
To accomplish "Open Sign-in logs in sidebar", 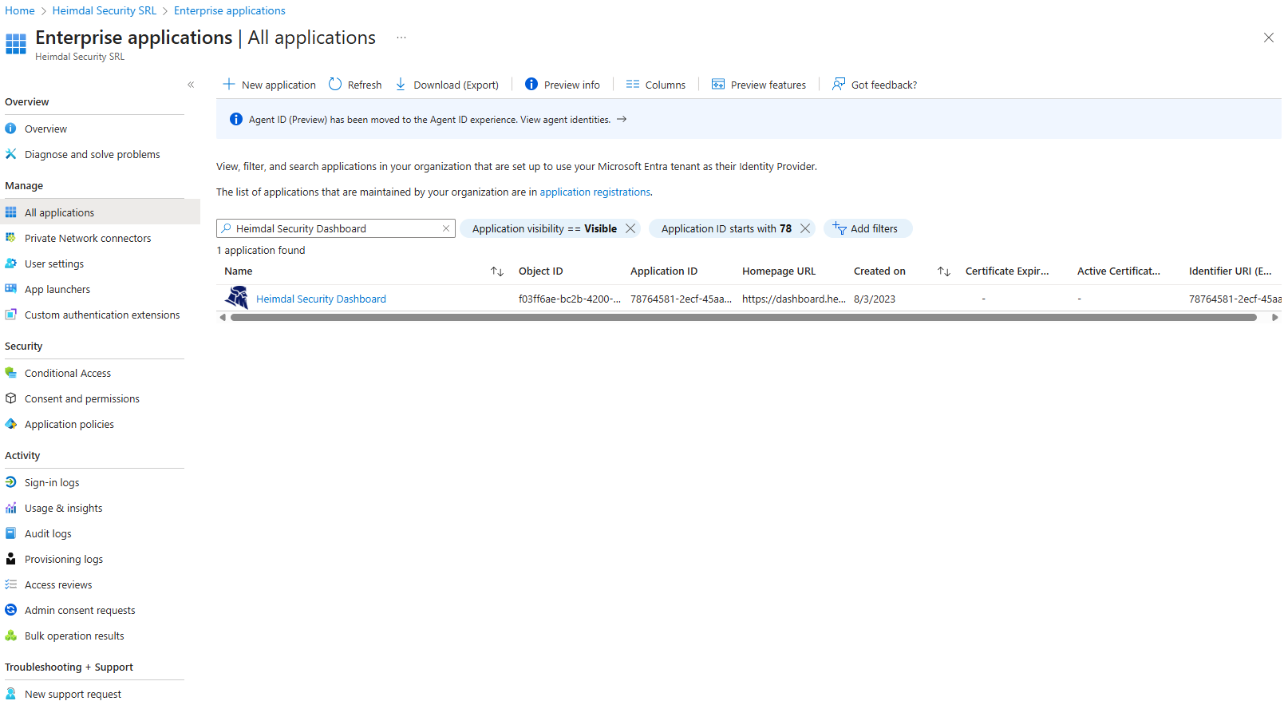I will tap(52, 482).
